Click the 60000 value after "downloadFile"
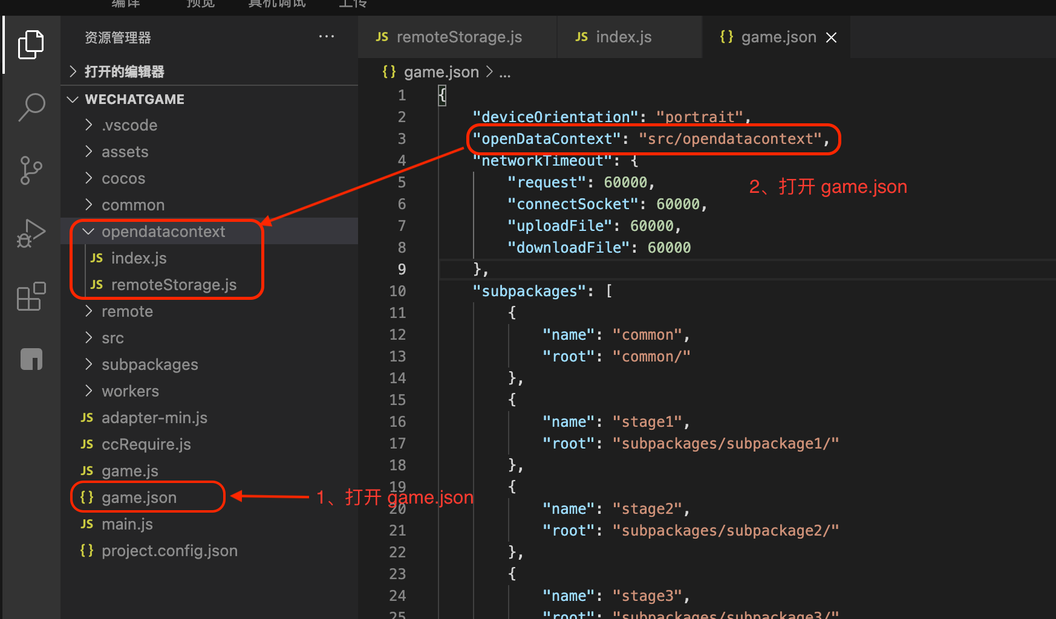 point(669,248)
